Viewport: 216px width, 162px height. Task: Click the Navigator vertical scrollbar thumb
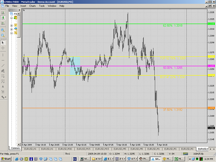click(19, 26)
